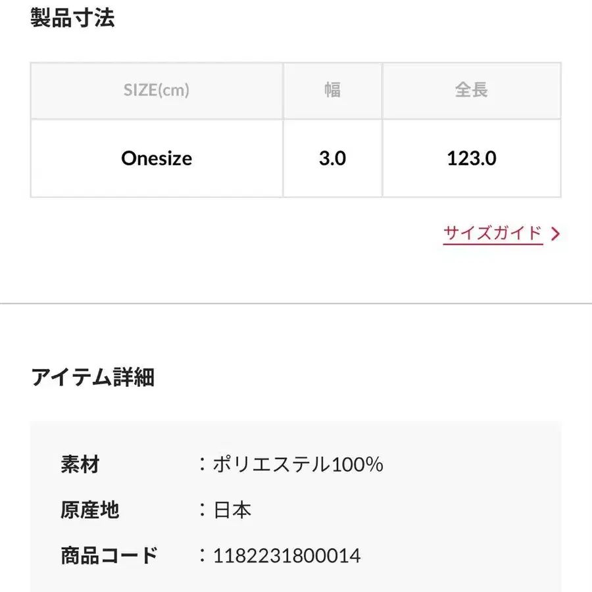The width and height of the screenshot is (592, 592).
Task: Click the colon before 日本
Action: click(x=203, y=510)
